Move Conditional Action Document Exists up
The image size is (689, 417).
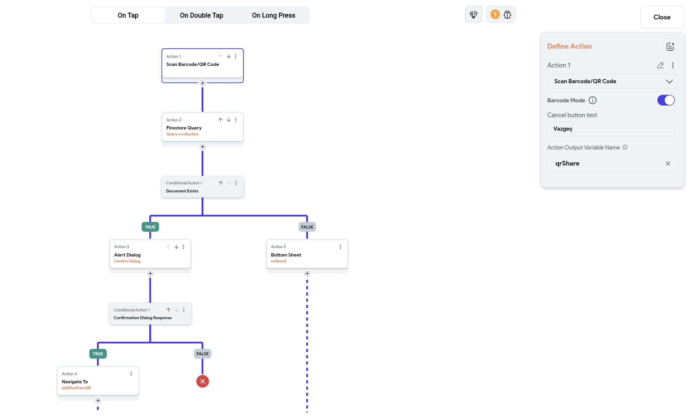(220, 183)
